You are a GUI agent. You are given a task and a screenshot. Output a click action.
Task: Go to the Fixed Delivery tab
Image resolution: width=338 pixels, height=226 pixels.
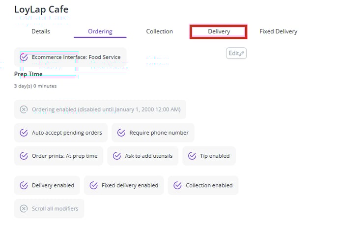(278, 31)
